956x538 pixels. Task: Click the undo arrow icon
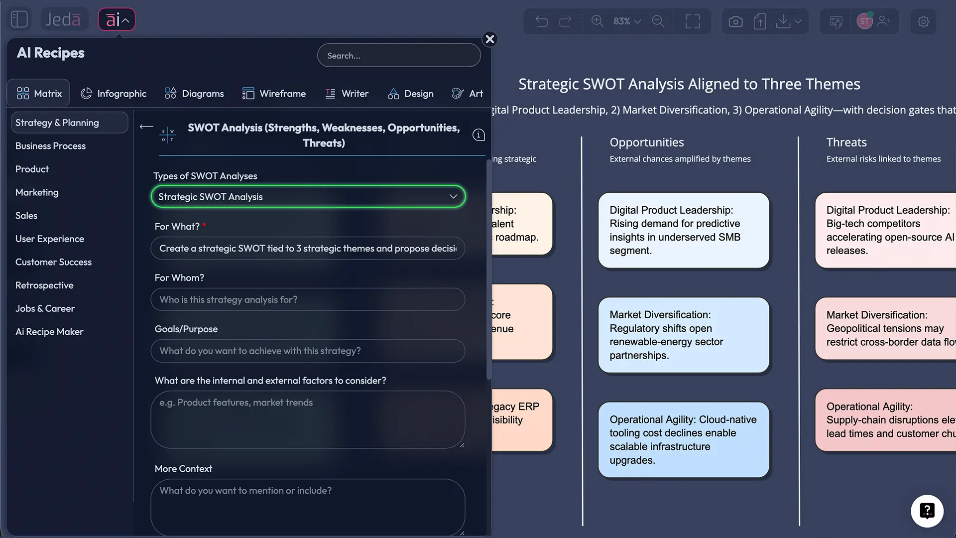(542, 21)
